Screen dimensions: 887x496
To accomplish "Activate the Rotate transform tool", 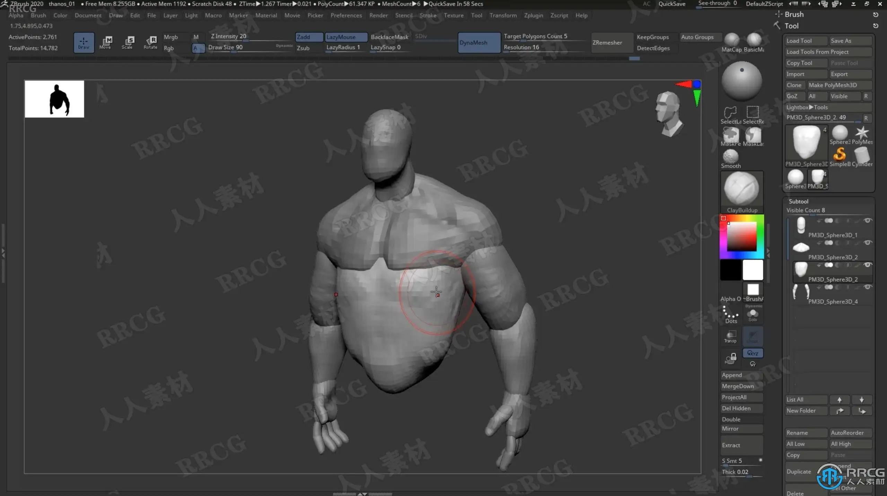I will click(x=150, y=42).
